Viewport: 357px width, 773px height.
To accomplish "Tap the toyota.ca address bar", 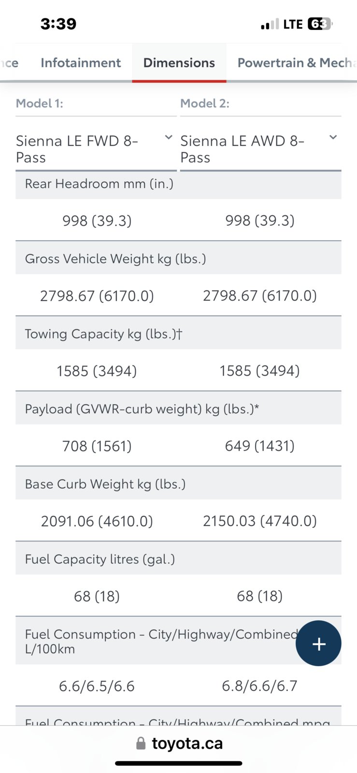I will tap(179, 743).
